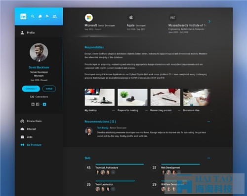Click Go Premium link
Image resolution: width=247 pixels, height=196 pixels.
pyautogui.click(x=34, y=145)
